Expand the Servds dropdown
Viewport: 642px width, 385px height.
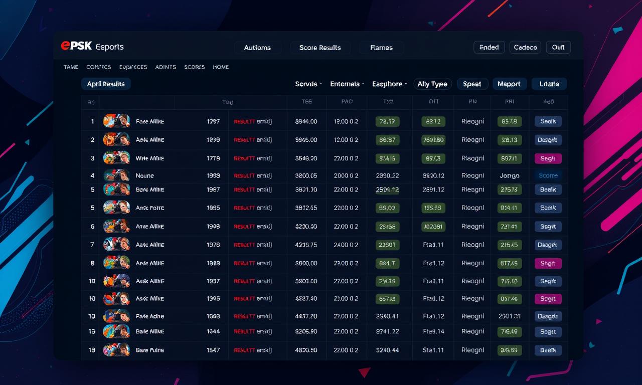coord(308,84)
